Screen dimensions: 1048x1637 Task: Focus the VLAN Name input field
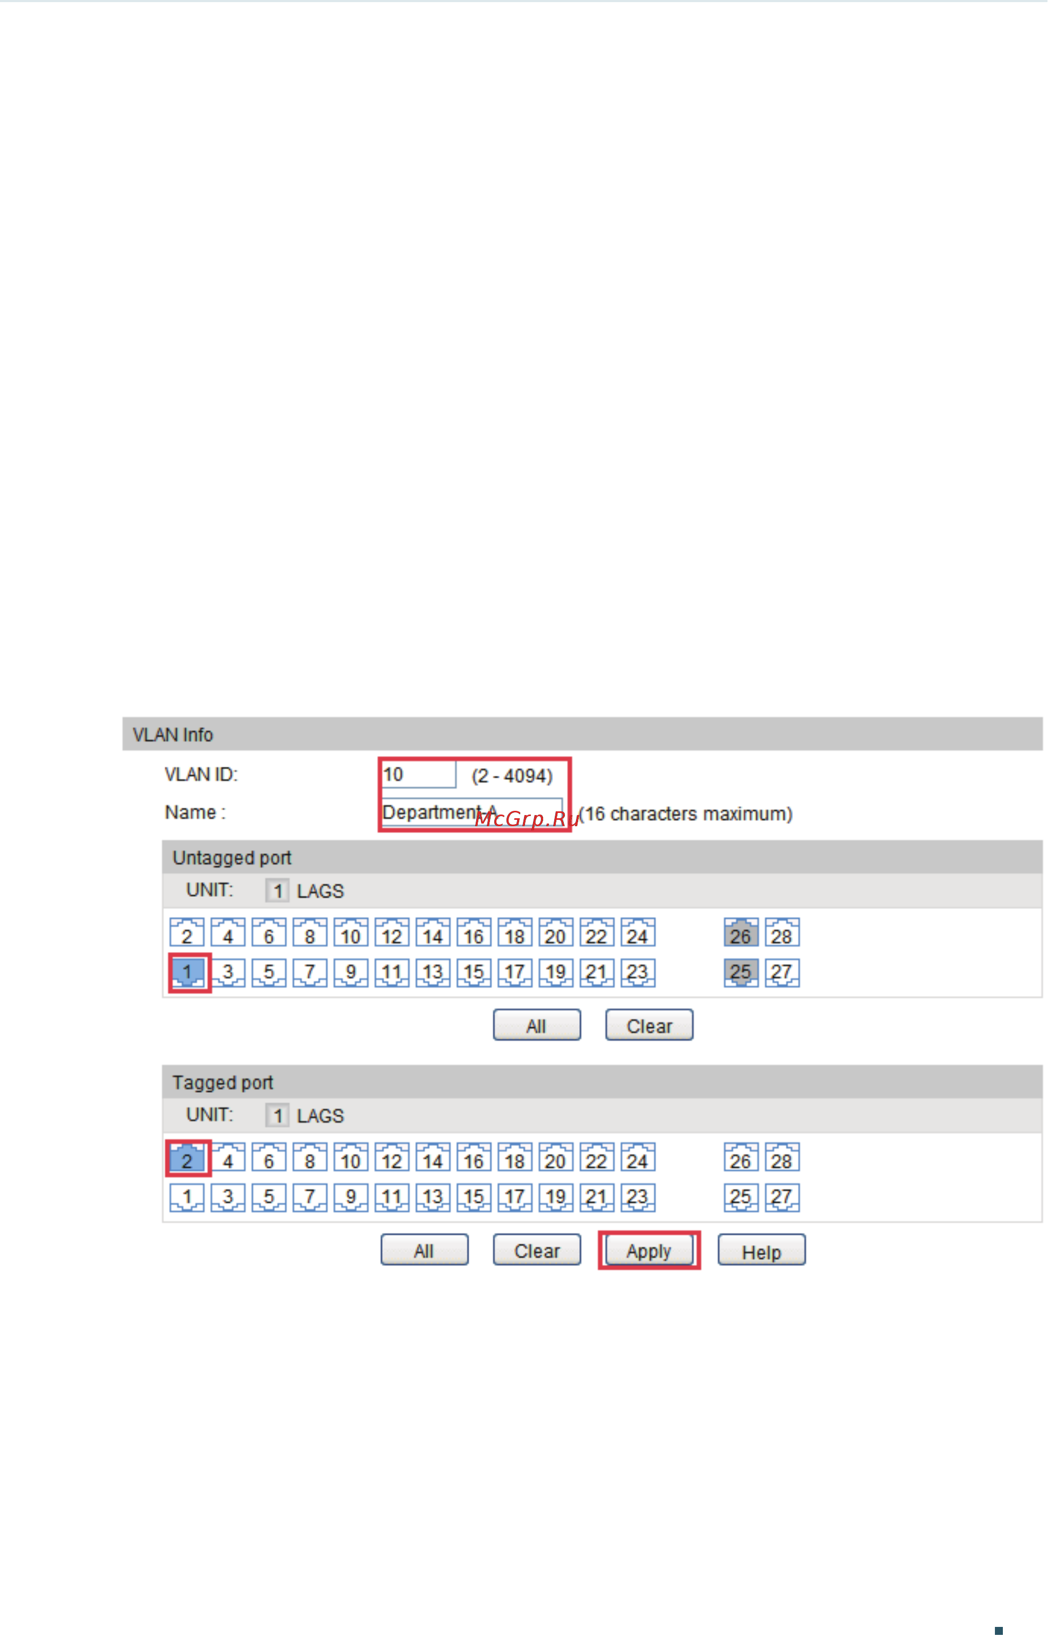point(471,813)
